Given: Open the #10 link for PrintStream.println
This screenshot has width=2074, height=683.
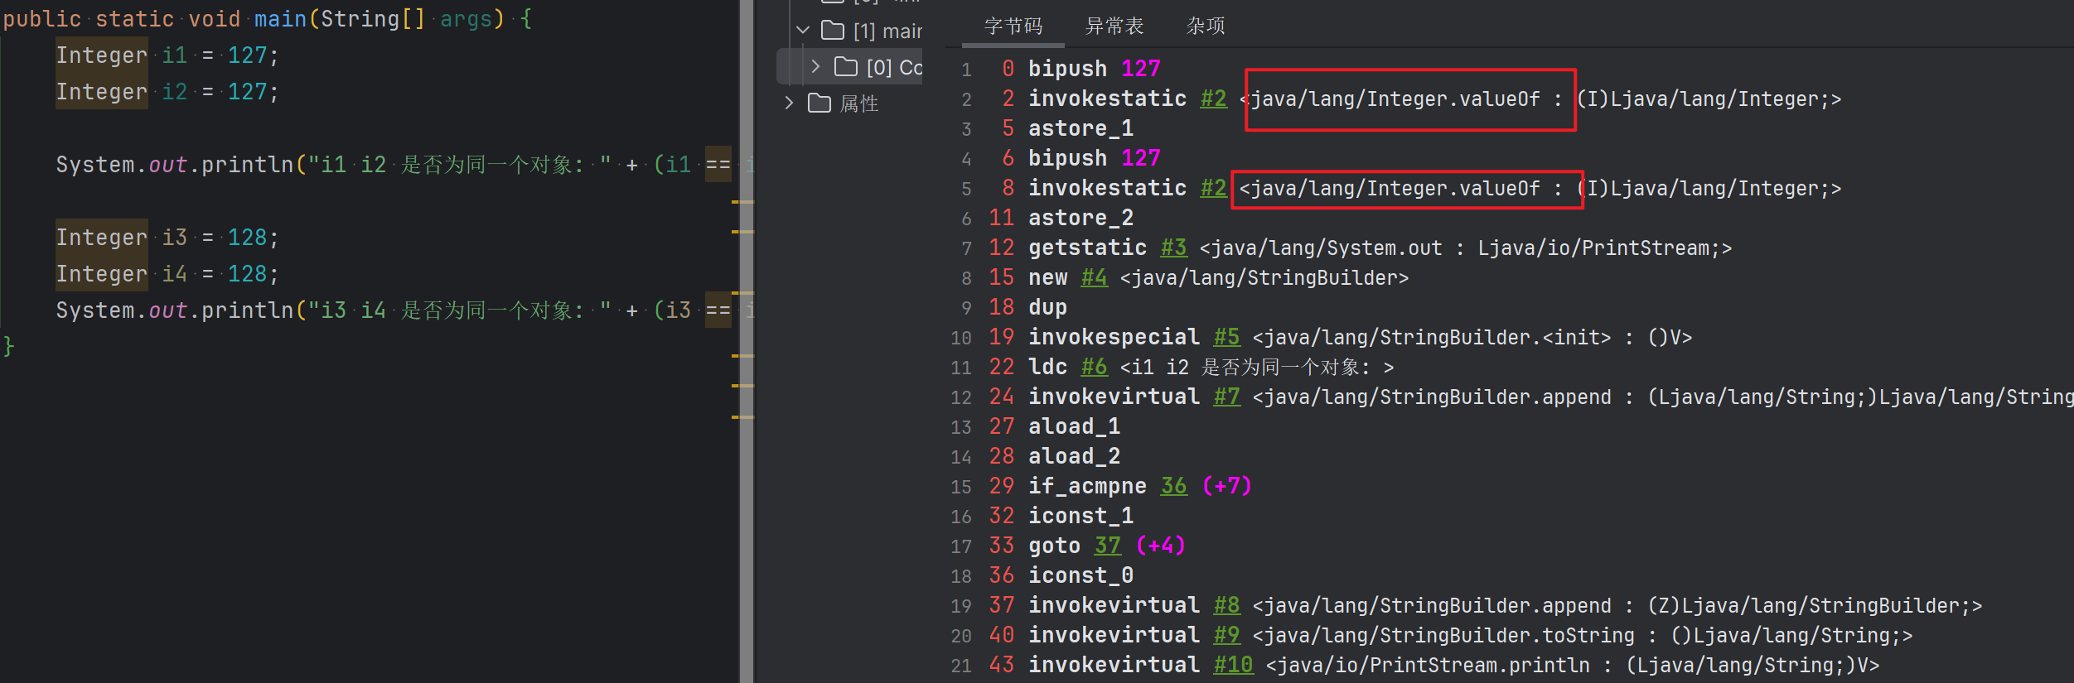Looking at the screenshot, I should coord(1232,665).
